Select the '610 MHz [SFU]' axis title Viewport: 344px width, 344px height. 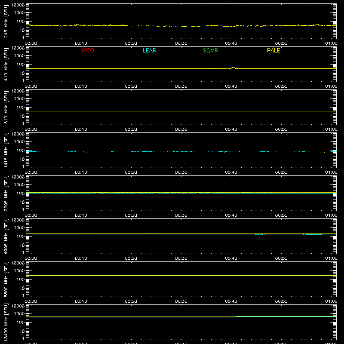[6, 107]
